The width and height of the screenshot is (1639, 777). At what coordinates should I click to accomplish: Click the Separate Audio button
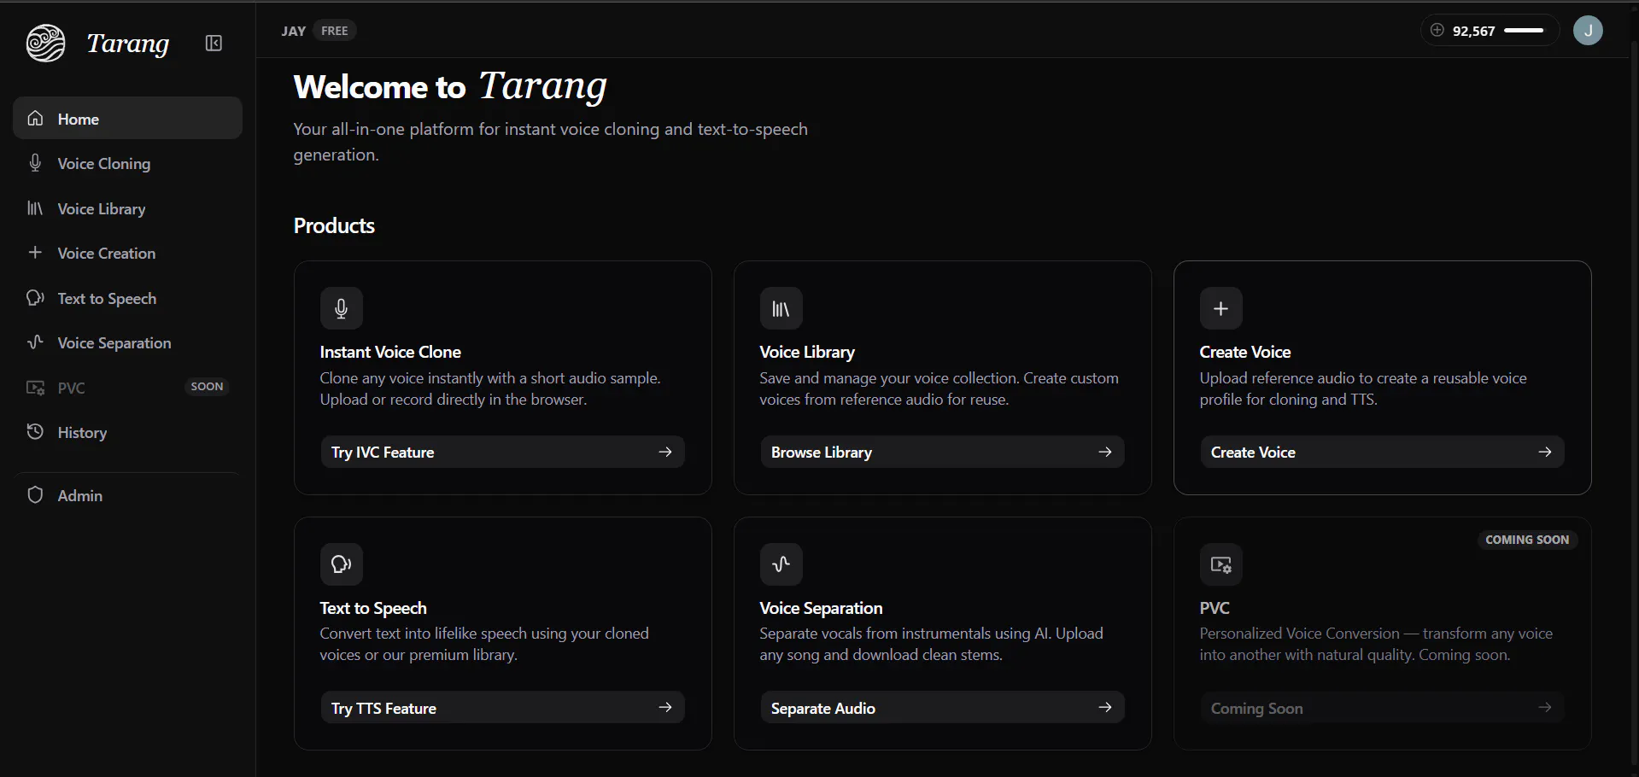[x=942, y=708]
